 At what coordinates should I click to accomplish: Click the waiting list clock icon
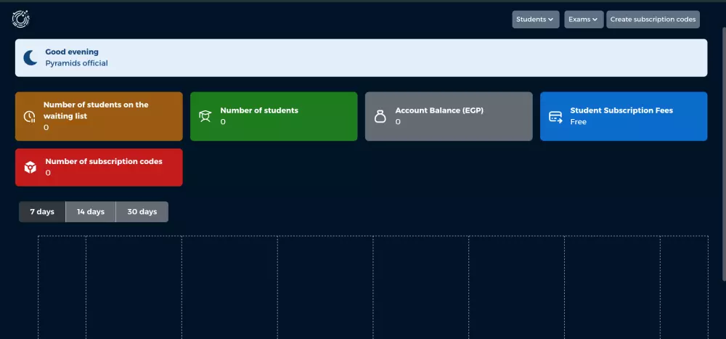pos(30,116)
